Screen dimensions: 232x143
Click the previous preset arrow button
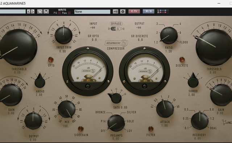click(x=29, y=12)
